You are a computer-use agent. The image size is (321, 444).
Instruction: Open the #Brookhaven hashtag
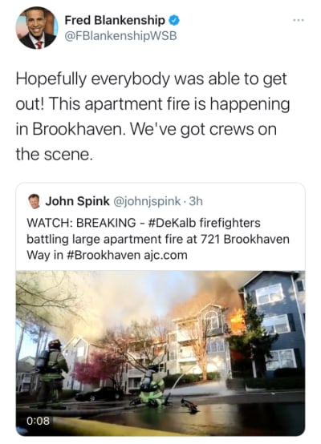(104, 255)
